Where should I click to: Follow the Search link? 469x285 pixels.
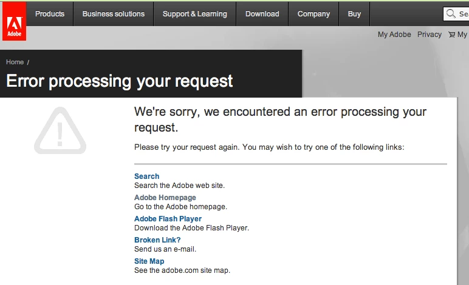(146, 176)
